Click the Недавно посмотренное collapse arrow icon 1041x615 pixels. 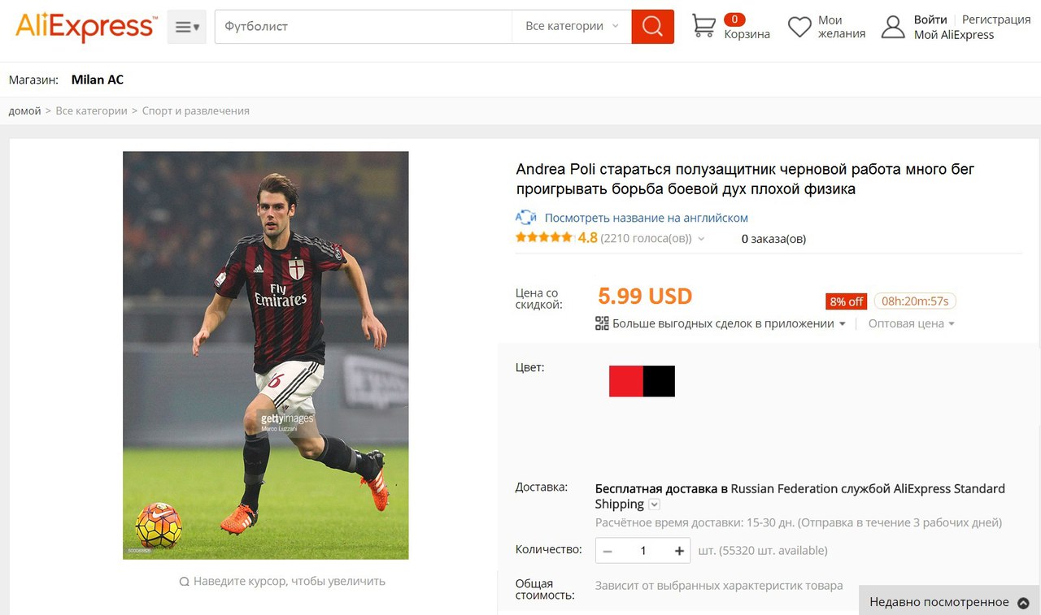click(1023, 603)
